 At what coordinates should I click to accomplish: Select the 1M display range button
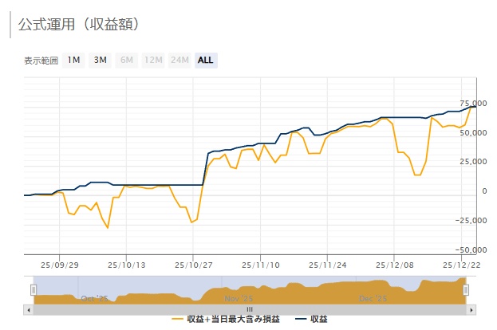click(x=73, y=60)
